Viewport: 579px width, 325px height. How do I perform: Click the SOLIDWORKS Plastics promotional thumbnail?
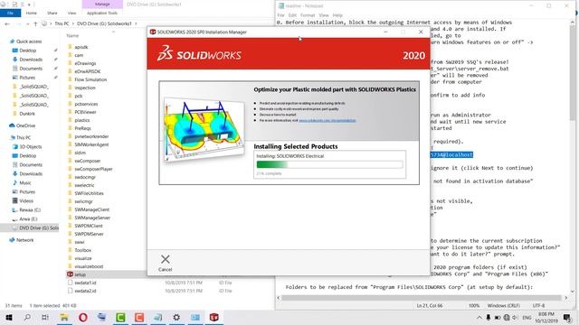[204, 129]
